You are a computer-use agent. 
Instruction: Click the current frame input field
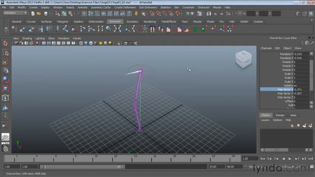(250, 158)
